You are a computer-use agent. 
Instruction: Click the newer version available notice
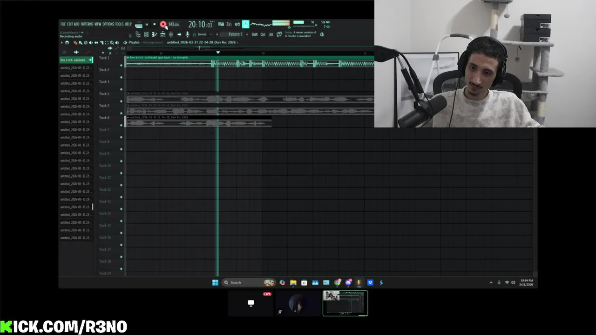click(x=301, y=34)
